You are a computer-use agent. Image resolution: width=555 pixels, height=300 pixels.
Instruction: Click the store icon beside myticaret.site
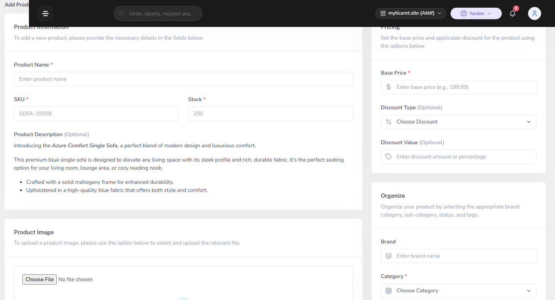383,13
